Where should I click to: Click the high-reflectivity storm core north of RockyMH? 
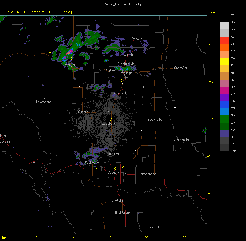click(69, 52)
